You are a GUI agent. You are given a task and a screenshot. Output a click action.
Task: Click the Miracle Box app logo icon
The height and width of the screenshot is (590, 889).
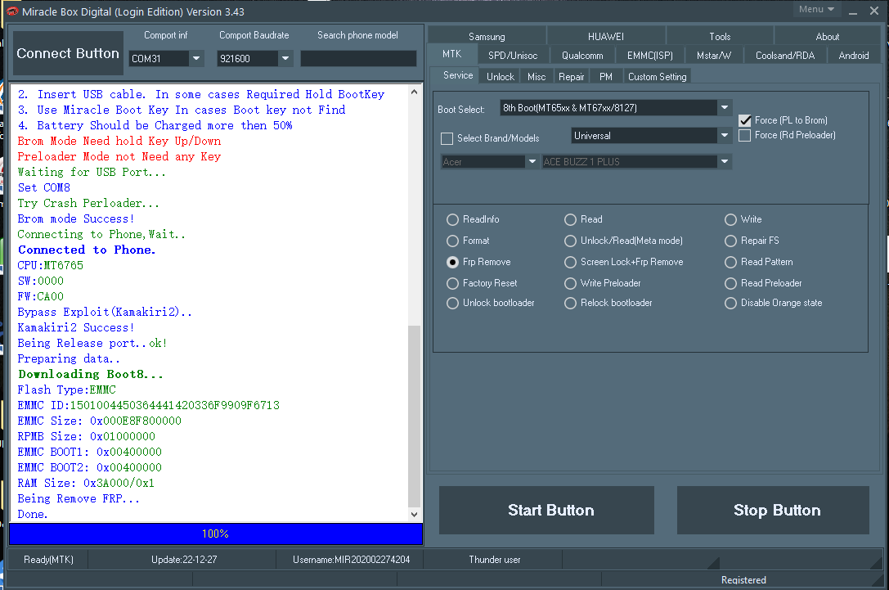tap(12, 11)
